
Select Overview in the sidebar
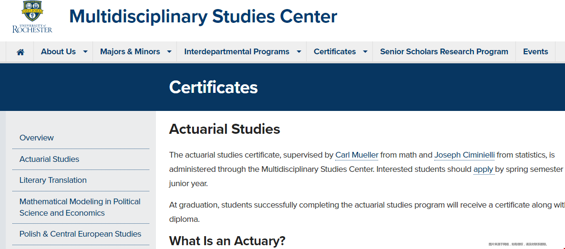coord(36,138)
